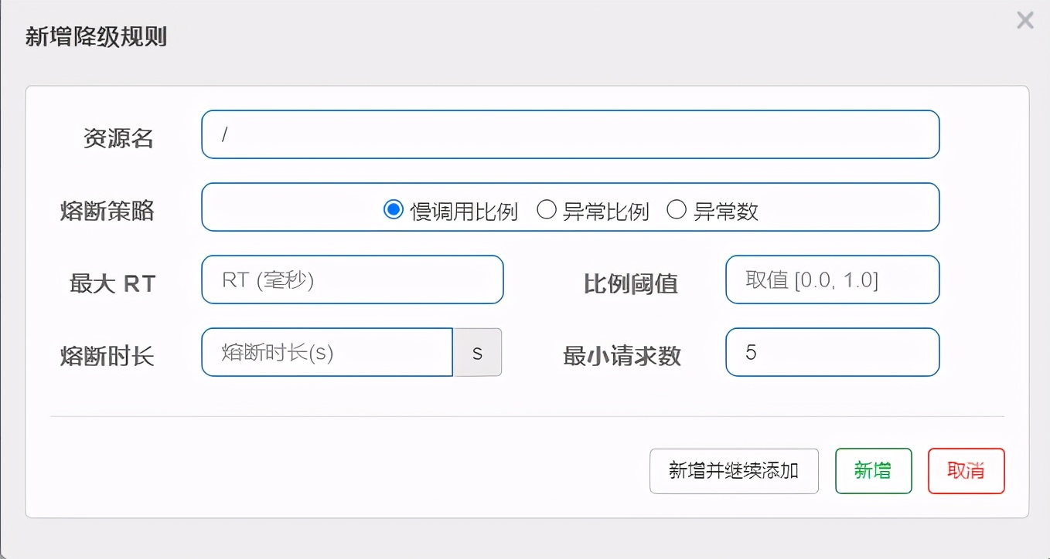Viewport: 1050px width, 559px height.
Task: Select the 异常比例 fuse strategy radio button
Action: pos(546,208)
